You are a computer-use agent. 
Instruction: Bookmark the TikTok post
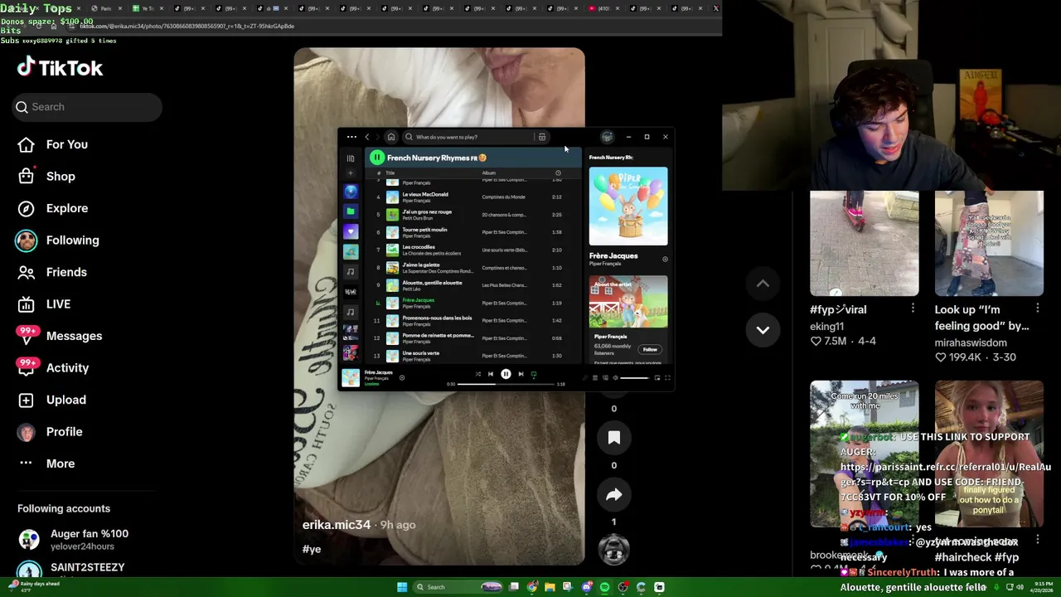pyautogui.click(x=614, y=438)
